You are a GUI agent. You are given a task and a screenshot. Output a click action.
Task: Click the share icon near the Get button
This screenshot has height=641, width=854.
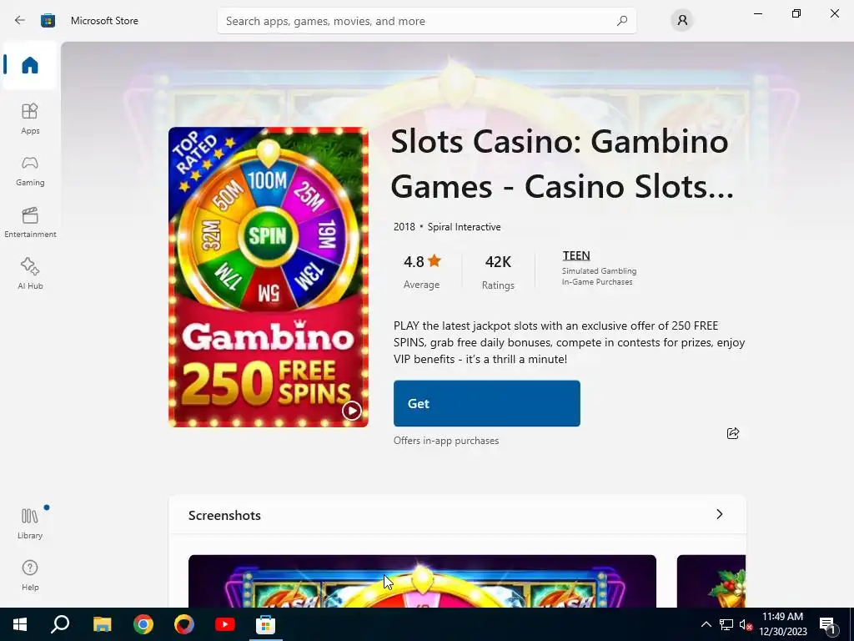733,433
